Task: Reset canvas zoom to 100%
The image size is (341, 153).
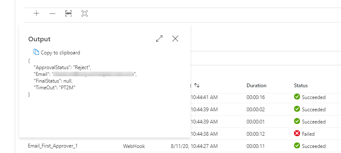Action: click(x=69, y=13)
